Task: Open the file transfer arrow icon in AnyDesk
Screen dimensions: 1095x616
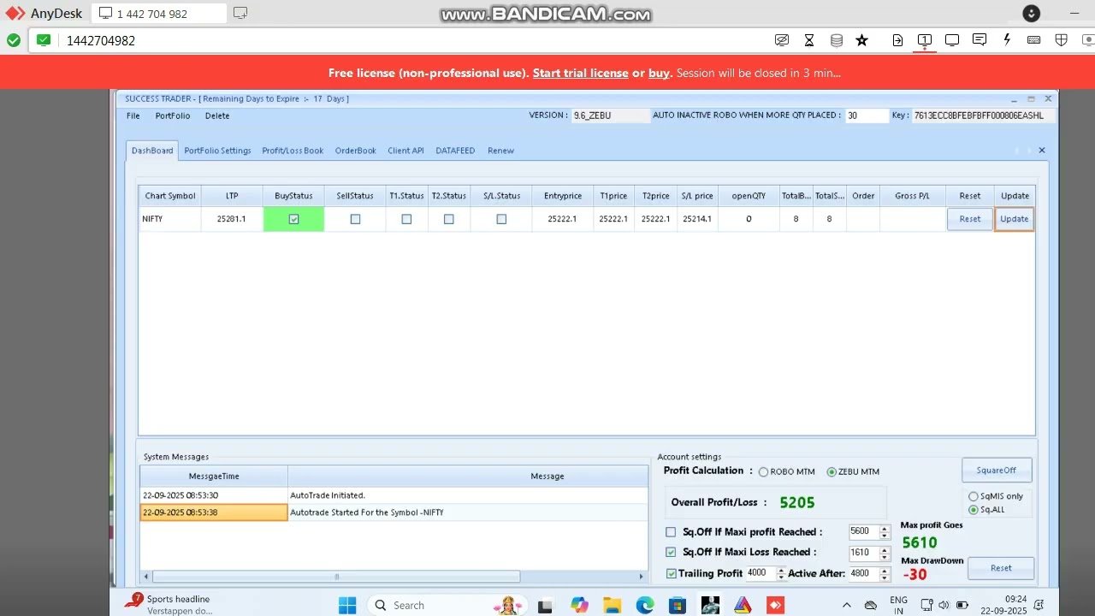Action: pos(897,40)
